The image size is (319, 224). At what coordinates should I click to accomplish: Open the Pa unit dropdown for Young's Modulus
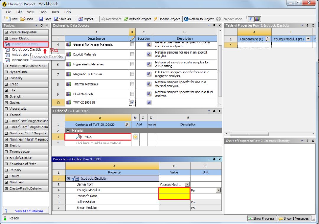(218, 190)
